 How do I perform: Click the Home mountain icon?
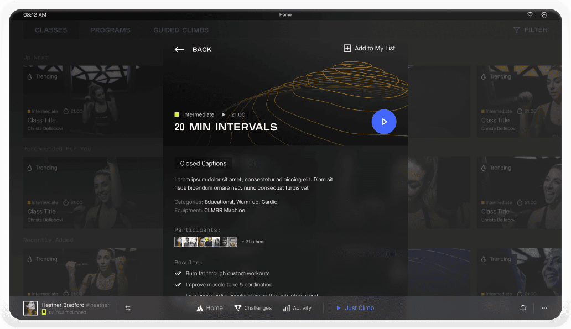point(200,308)
